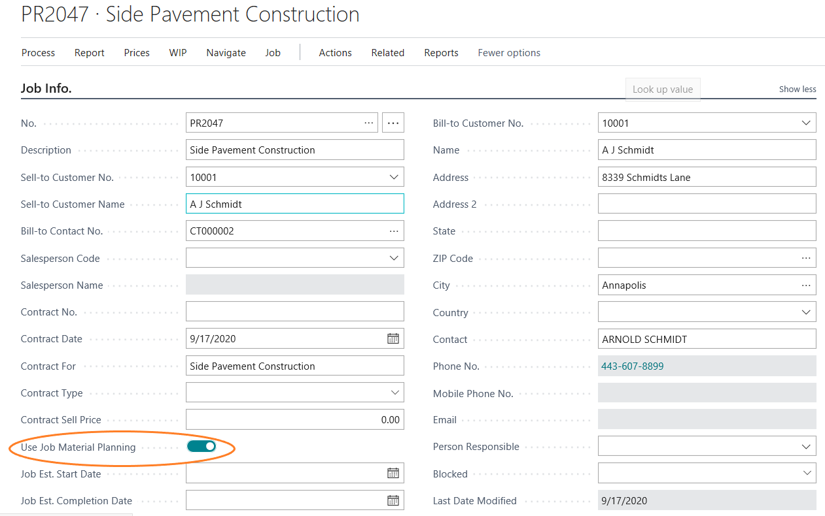Open the Contract Date calendar picker
The height and width of the screenshot is (516, 825).
[393, 338]
